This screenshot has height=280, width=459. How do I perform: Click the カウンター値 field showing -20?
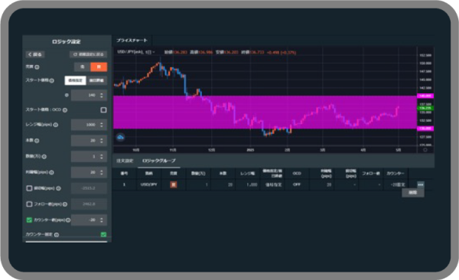(89, 220)
